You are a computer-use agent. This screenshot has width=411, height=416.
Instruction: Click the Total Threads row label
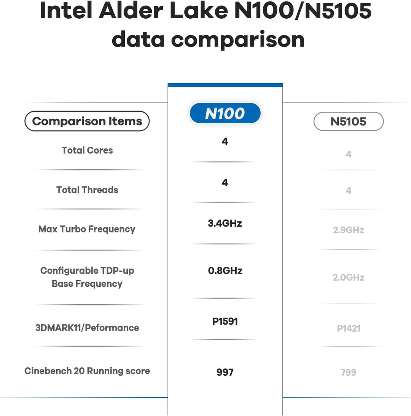pyautogui.click(x=87, y=190)
